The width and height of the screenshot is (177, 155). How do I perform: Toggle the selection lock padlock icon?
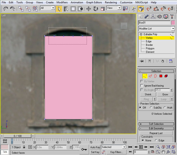click(x=24, y=147)
